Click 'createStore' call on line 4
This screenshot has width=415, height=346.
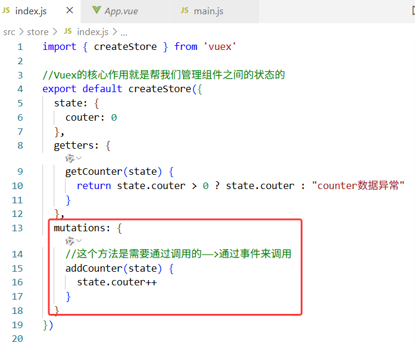pos(160,89)
